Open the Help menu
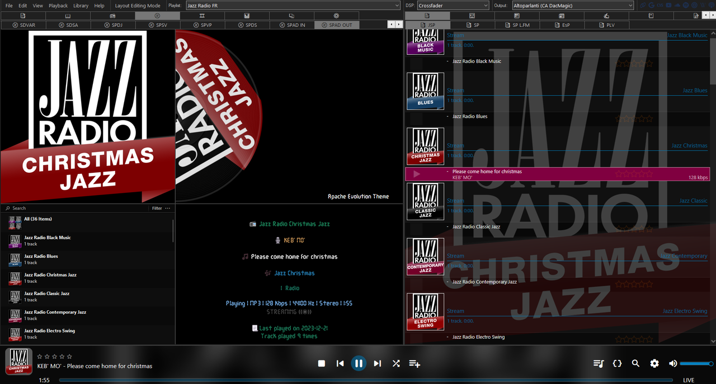The width and height of the screenshot is (716, 384). pos(99,6)
